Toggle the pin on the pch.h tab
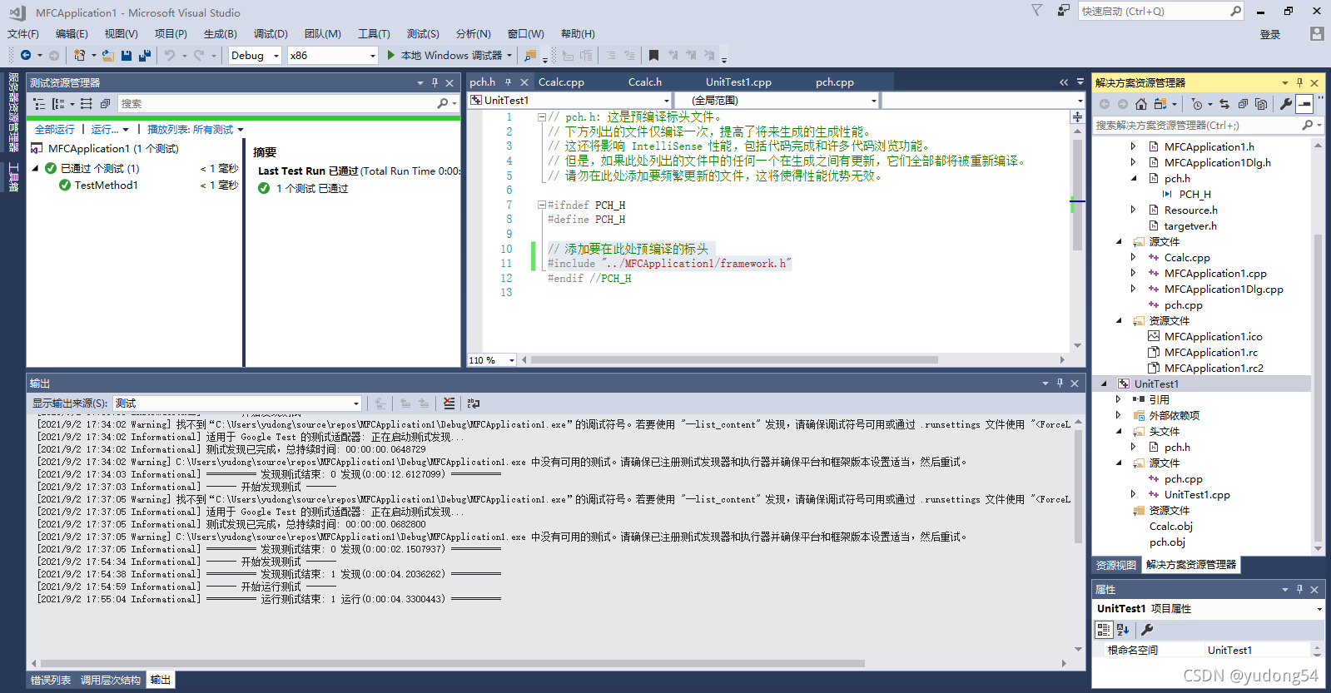 click(508, 82)
